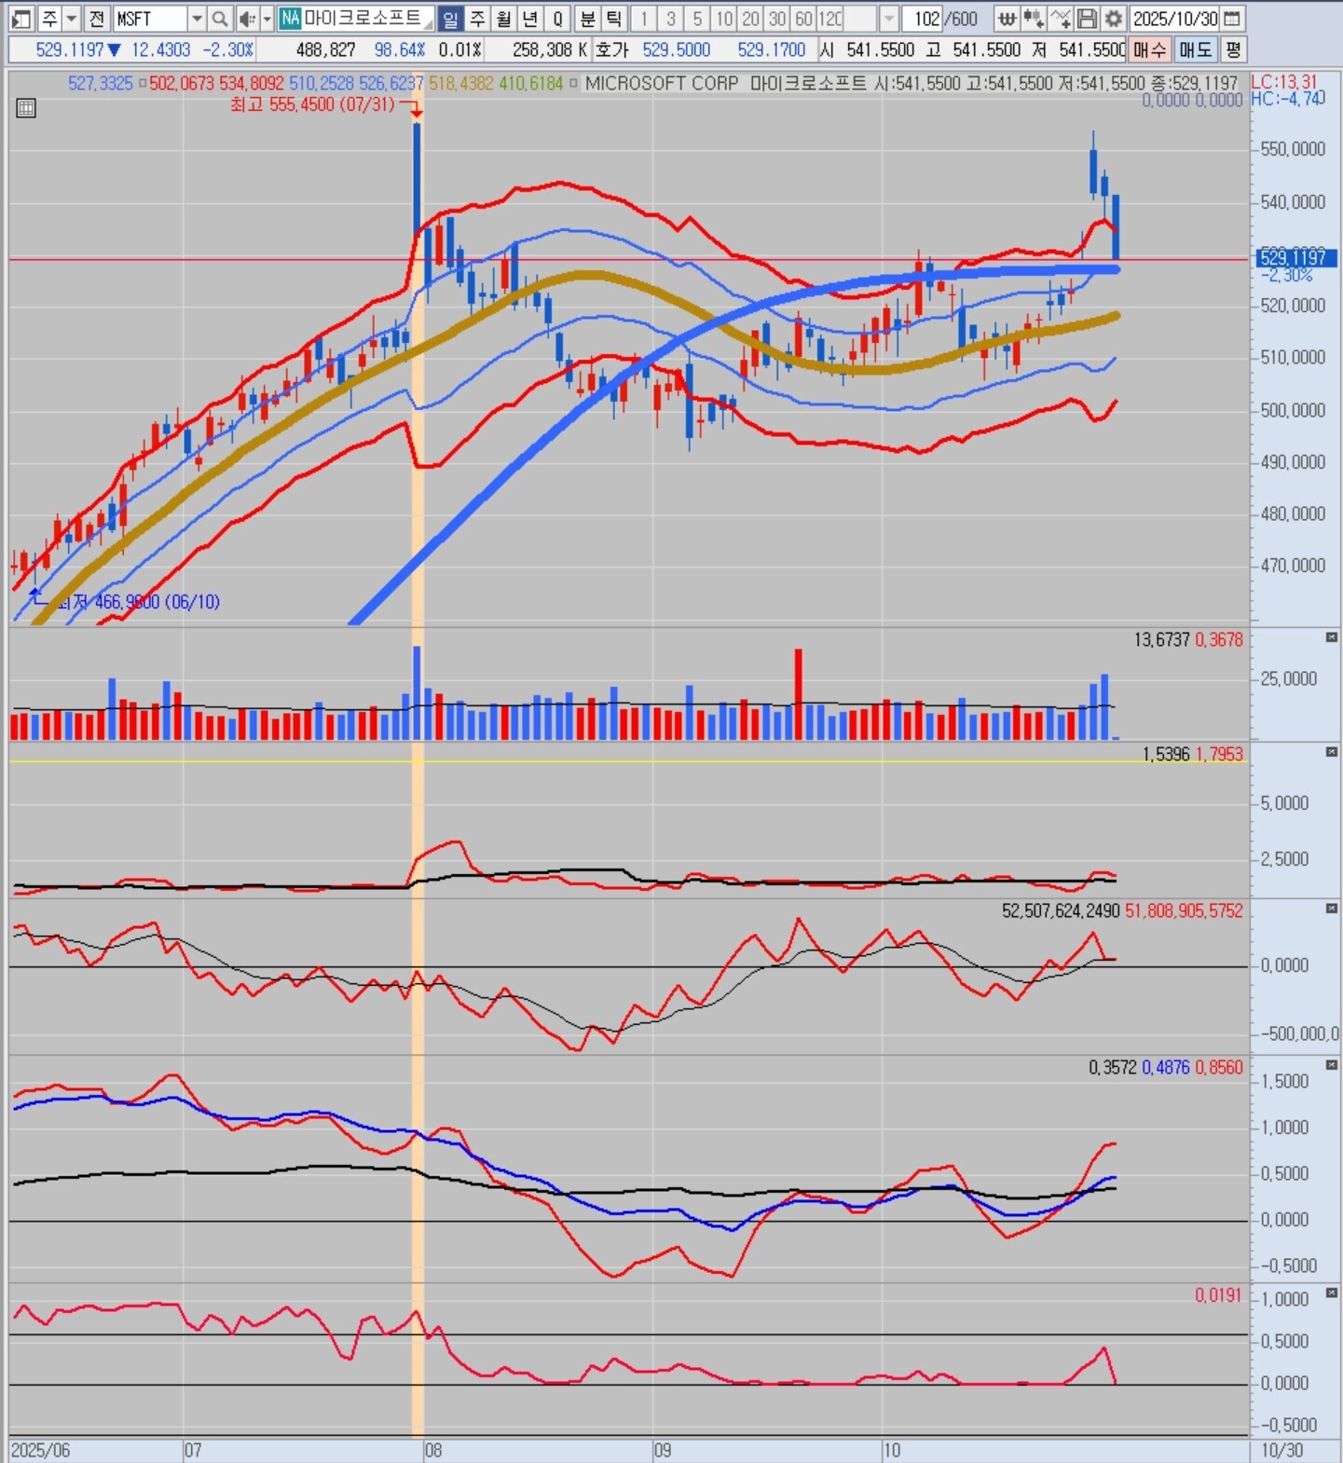Click the blue 529,1197 current price tag

[x=1295, y=257]
